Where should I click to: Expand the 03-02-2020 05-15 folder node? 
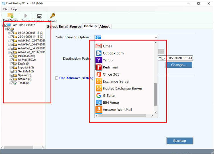(9, 33)
